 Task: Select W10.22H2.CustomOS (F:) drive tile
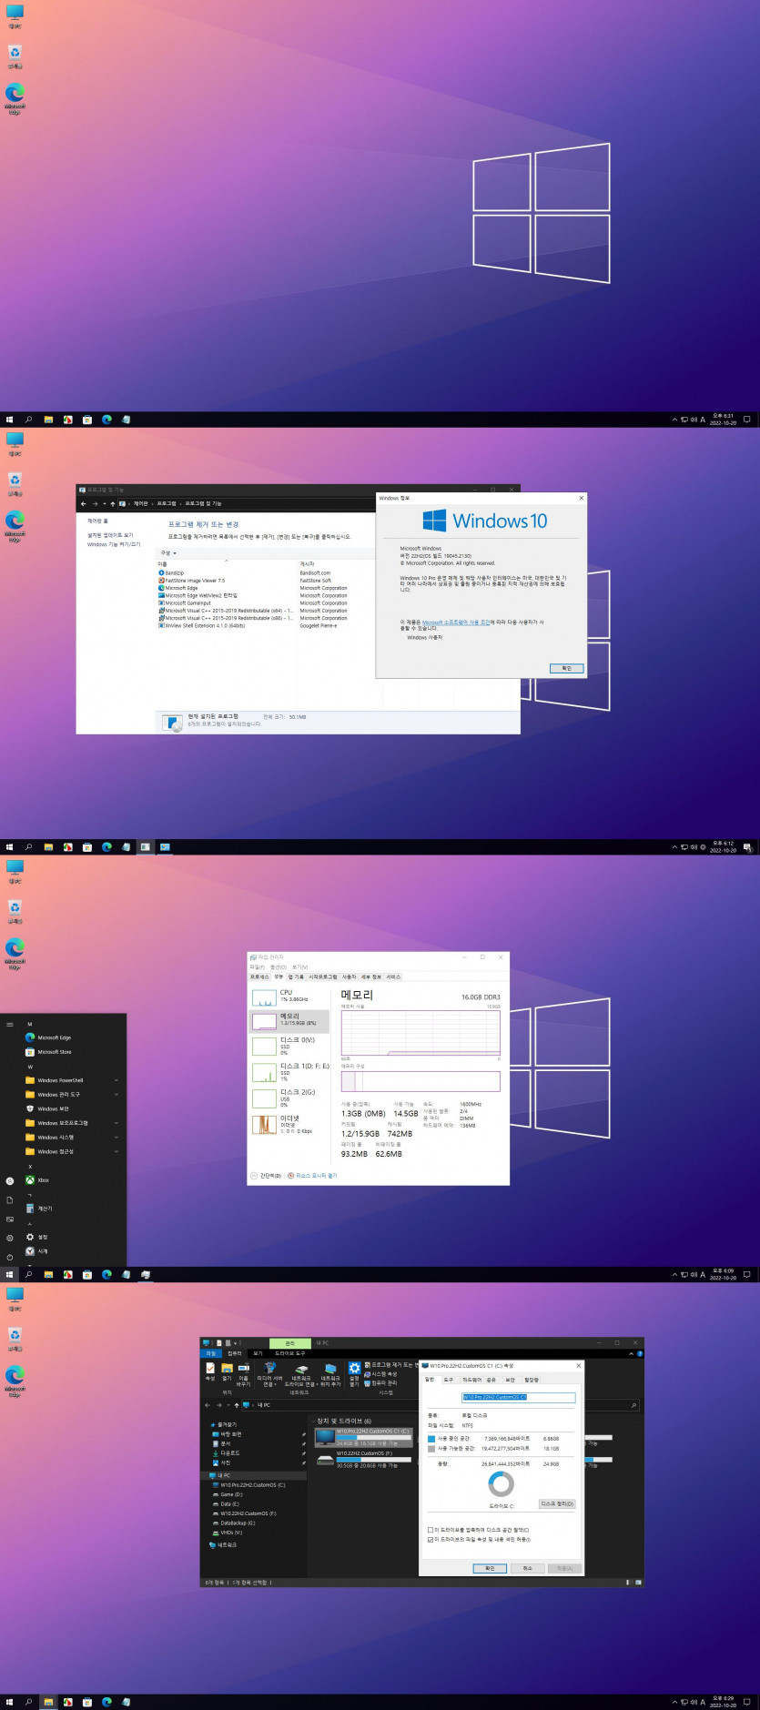tap(362, 1460)
